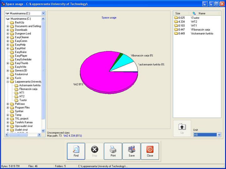The image size is (226, 169).
Task: Click the EasyPlayer folder icon
Action: tap(12, 56)
